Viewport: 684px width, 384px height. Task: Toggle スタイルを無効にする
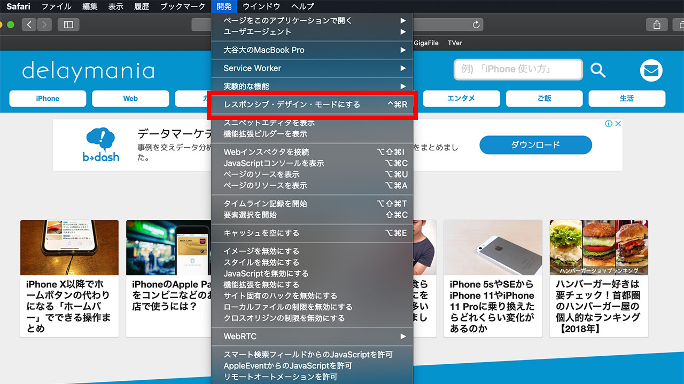pos(312,262)
